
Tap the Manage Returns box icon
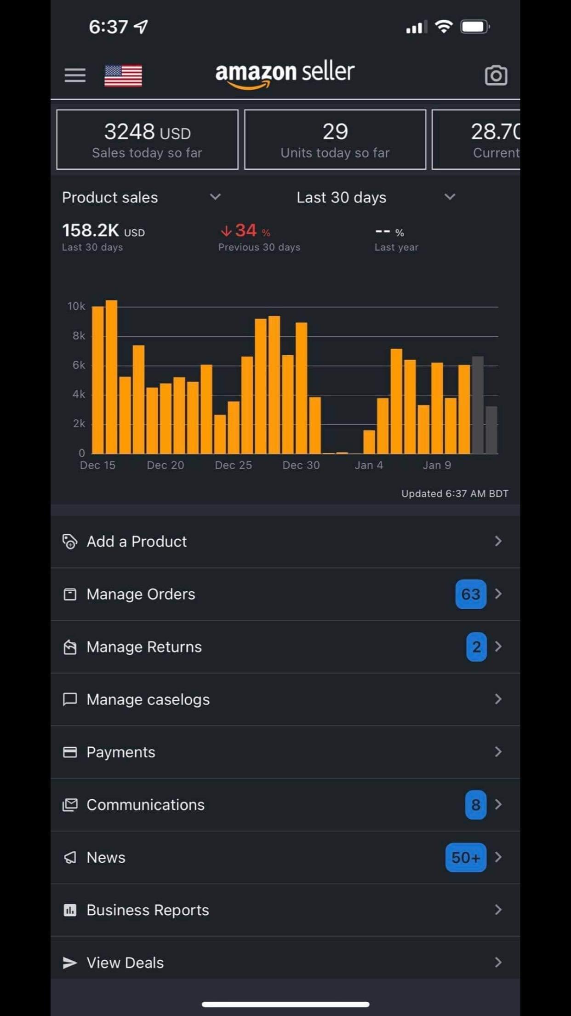pyautogui.click(x=70, y=647)
